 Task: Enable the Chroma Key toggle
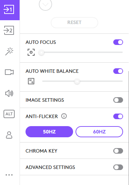click(x=118, y=151)
